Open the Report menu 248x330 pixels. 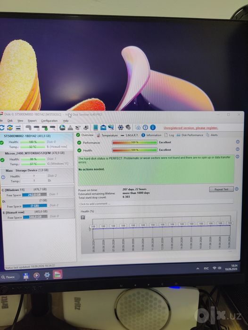pyautogui.click(x=32, y=121)
